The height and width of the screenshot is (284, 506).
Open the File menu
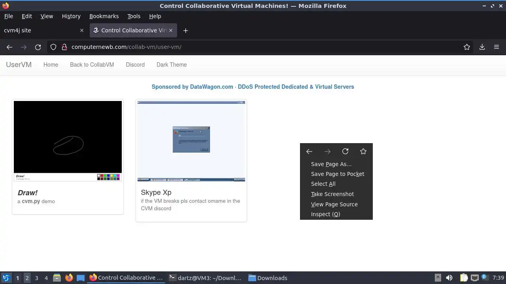[8, 16]
